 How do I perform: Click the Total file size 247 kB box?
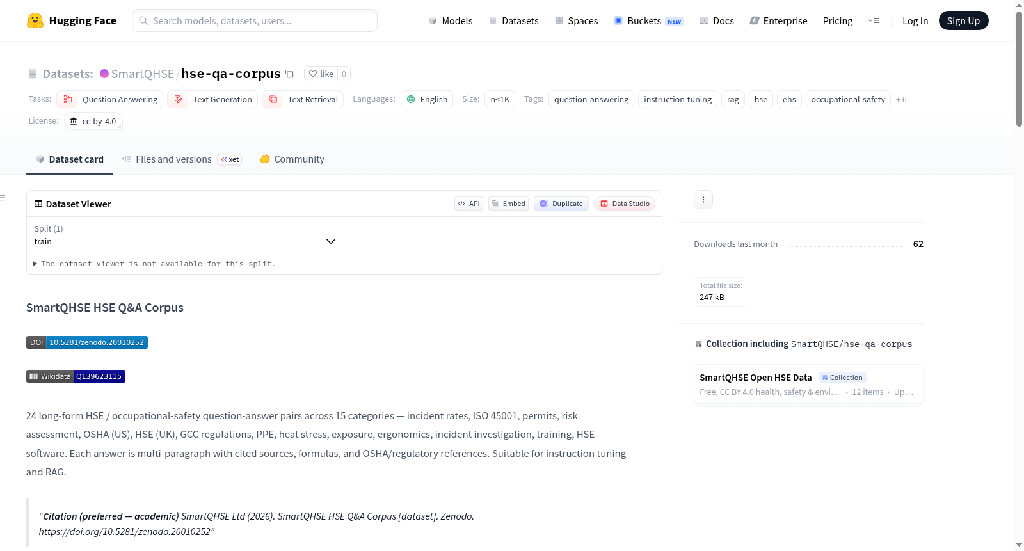click(721, 292)
